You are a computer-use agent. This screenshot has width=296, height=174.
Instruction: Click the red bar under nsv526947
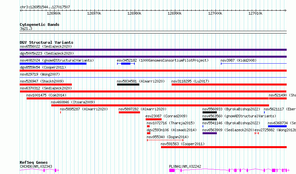[46, 85]
